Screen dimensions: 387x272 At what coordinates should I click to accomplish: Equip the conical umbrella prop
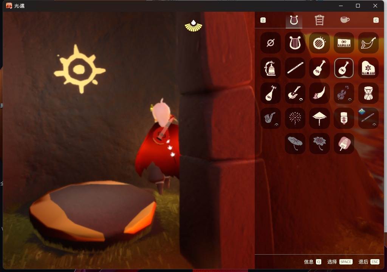[319, 118]
